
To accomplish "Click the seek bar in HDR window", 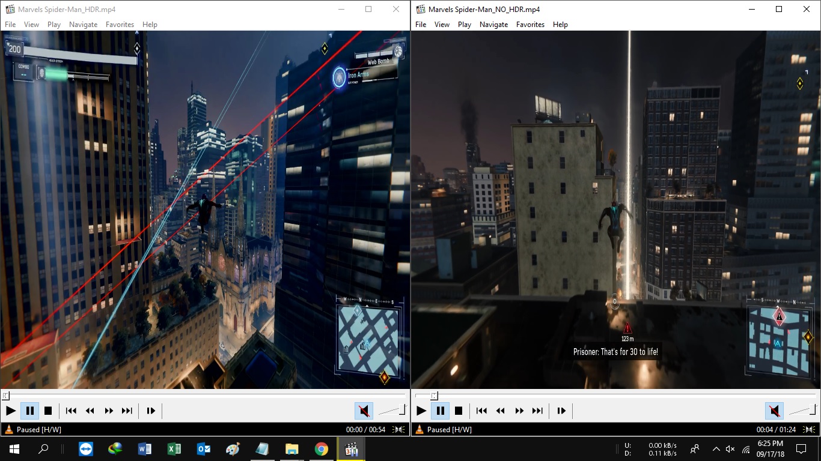I will click(205, 396).
